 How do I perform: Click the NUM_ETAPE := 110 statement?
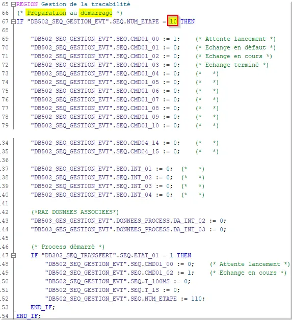[125, 299]
